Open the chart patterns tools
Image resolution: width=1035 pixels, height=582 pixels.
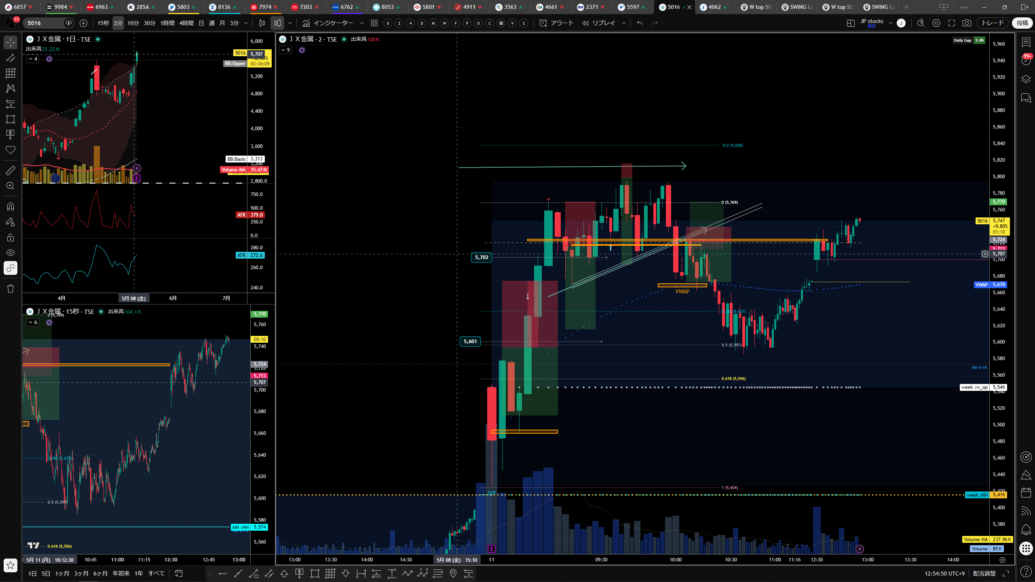pos(11,88)
